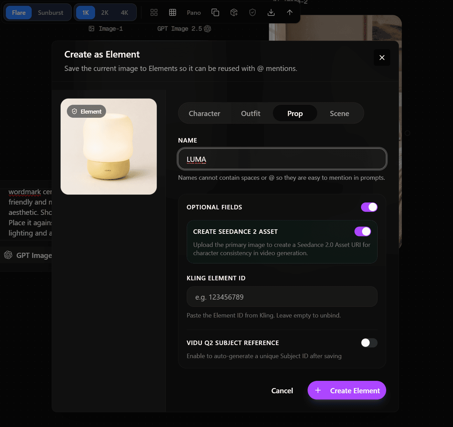Viewport: 453px width, 427px height.
Task: Click the upward arrow icon in toolbar
Action: pyautogui.click(x=290, y=12)
